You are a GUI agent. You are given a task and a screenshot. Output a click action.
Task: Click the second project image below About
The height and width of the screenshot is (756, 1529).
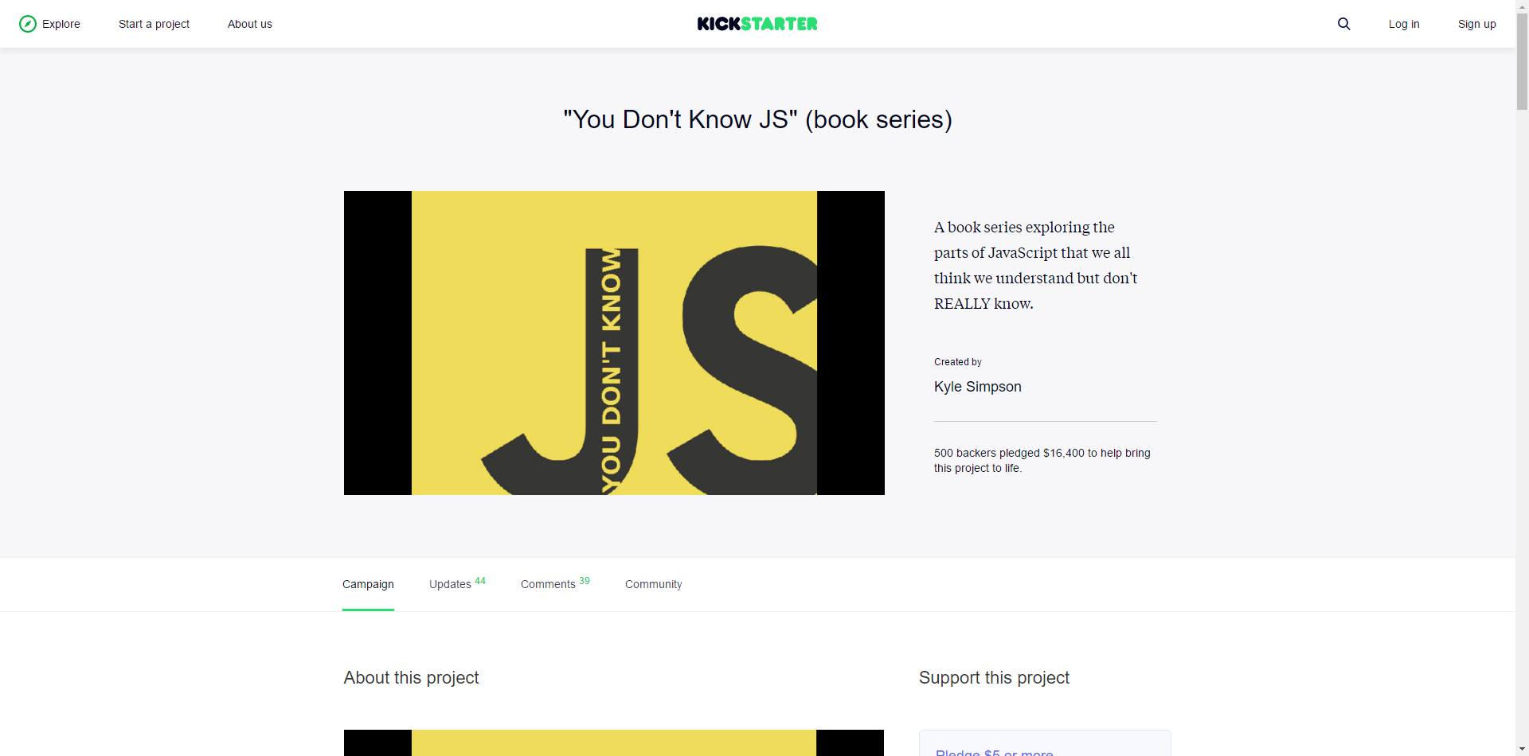(x=614, y=743)
